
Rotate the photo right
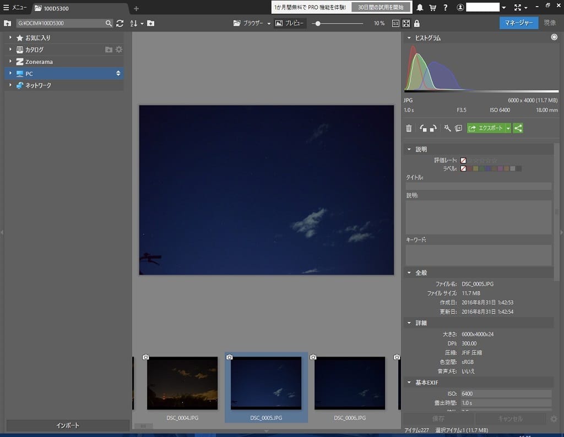click(433, 128)
